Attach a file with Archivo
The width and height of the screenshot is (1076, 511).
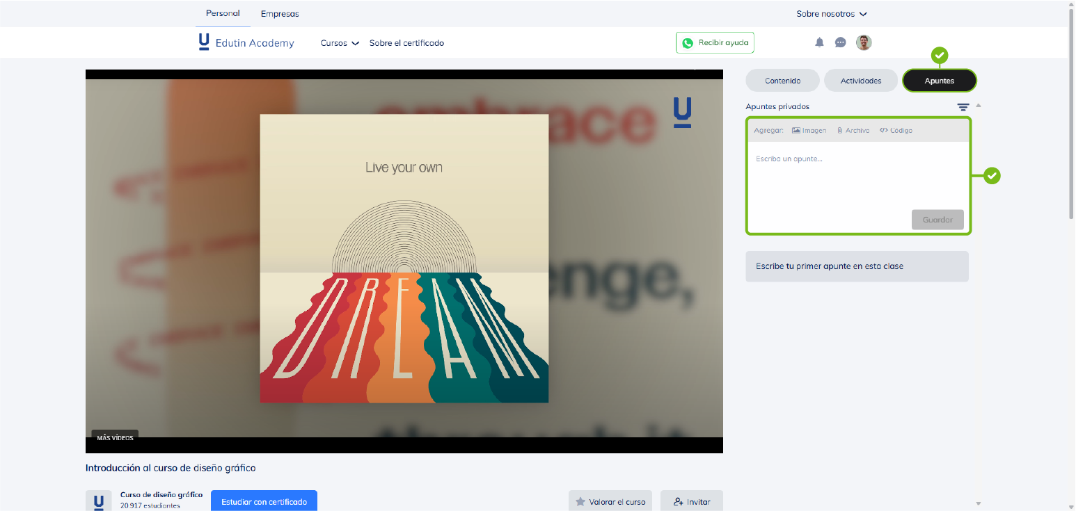click(x=853, y=130)
